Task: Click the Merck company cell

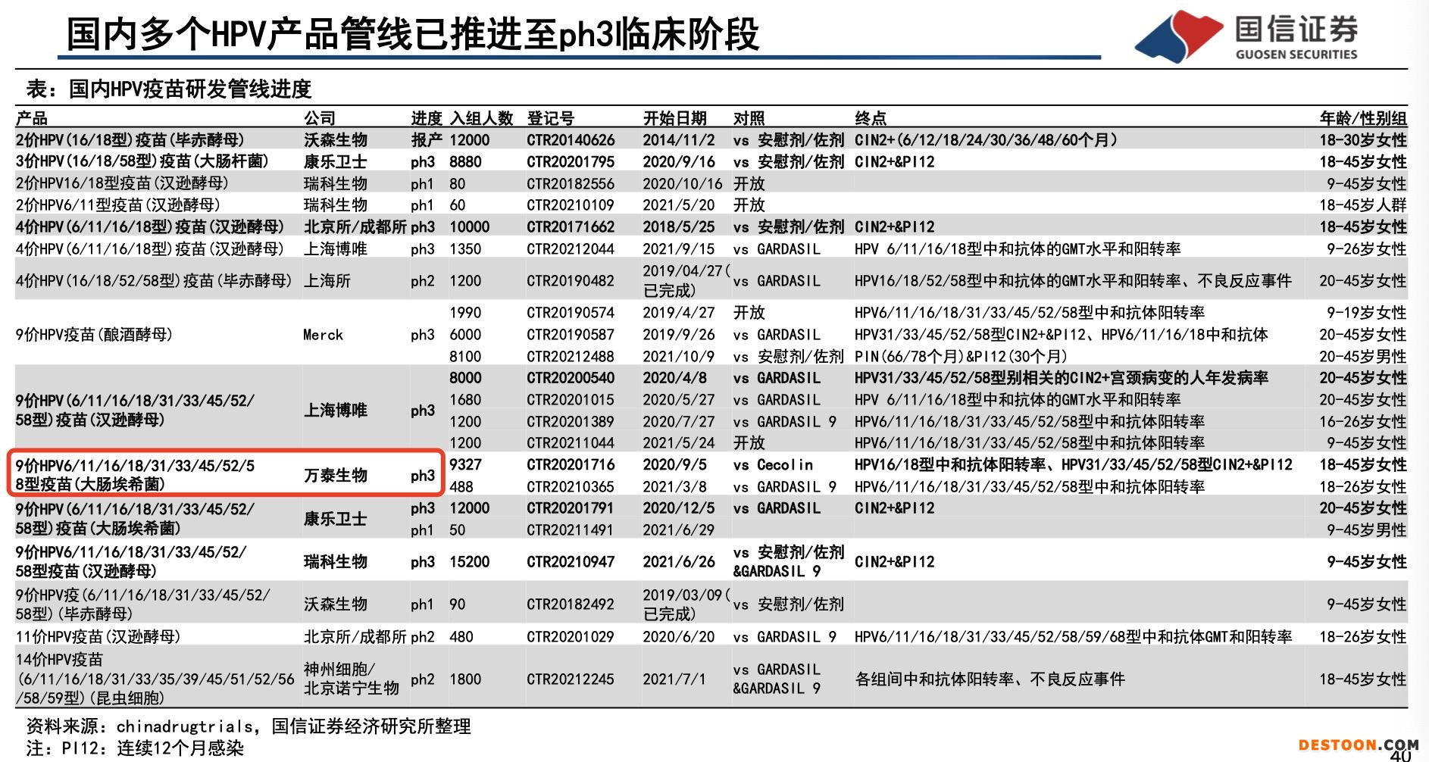Action: (x=323, y=335)
